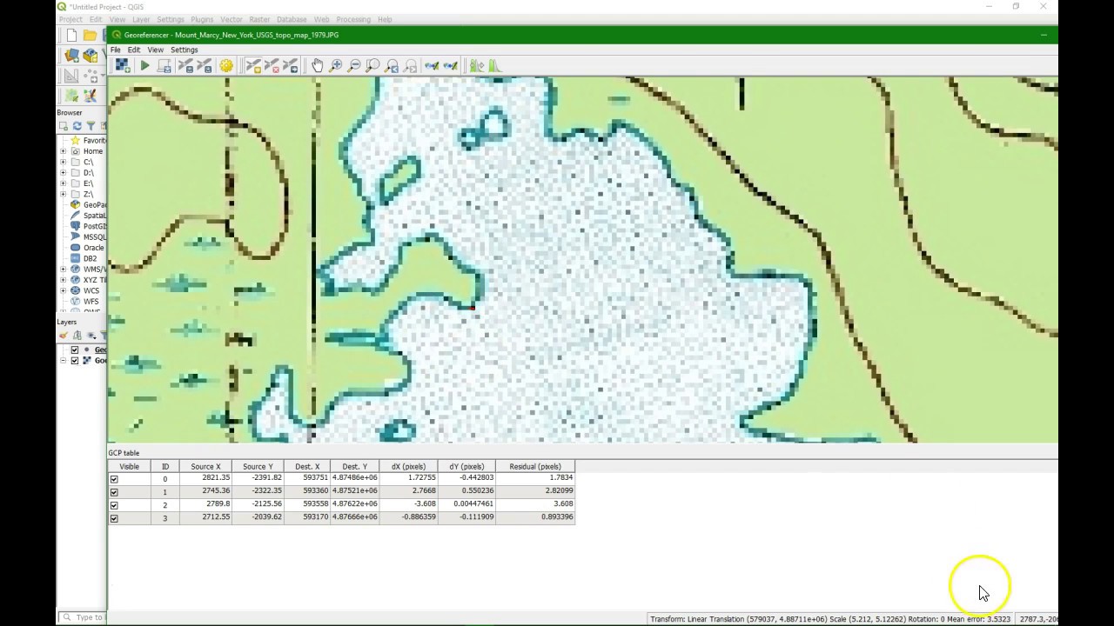
Task: Click the Generate GDAL Script icon
Action: [164, 66]
